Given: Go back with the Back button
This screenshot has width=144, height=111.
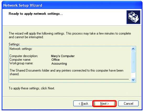Looking at the screenshot, I should tap(83, 104).
